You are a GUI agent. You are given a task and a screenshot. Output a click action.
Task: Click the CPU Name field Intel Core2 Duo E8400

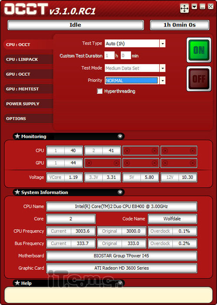pyautogui.click(x=122, y=207)
